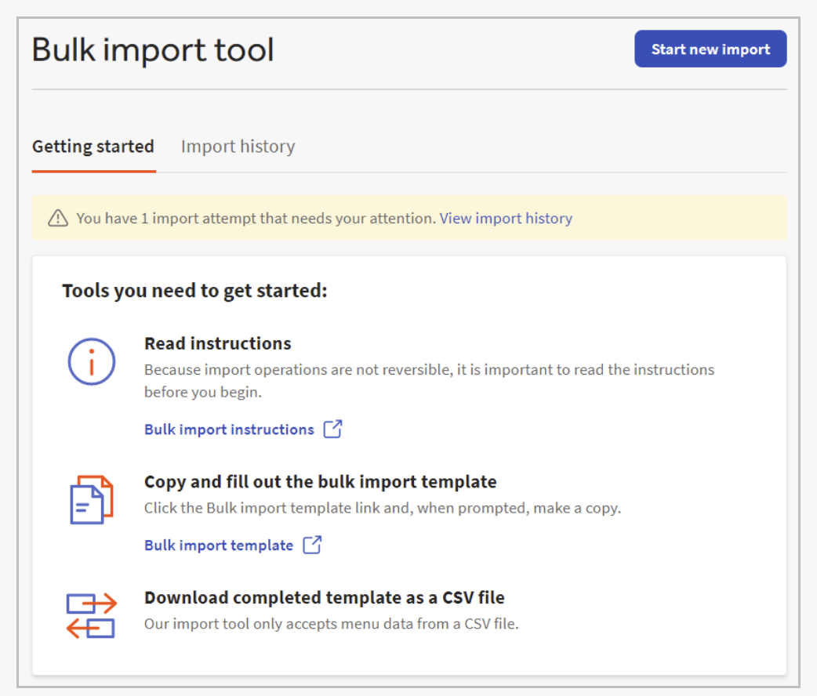Viewport: 817px width, 696px height.
Task: Click the Read instructions heading
Action: pyautogui.click(x=217, y=344)
